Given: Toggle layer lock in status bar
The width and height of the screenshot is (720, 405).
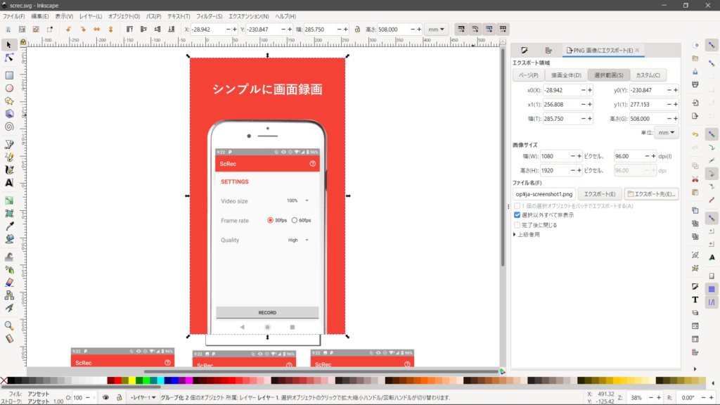Looking at the screenshot, I should (119, 398).
